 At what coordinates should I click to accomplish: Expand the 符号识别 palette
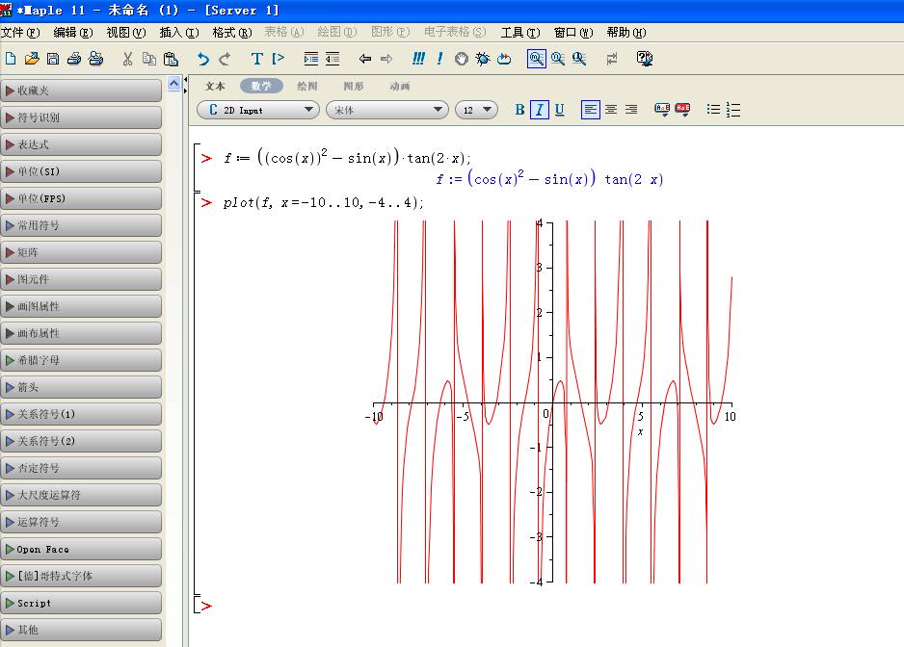tap(81, 117)
